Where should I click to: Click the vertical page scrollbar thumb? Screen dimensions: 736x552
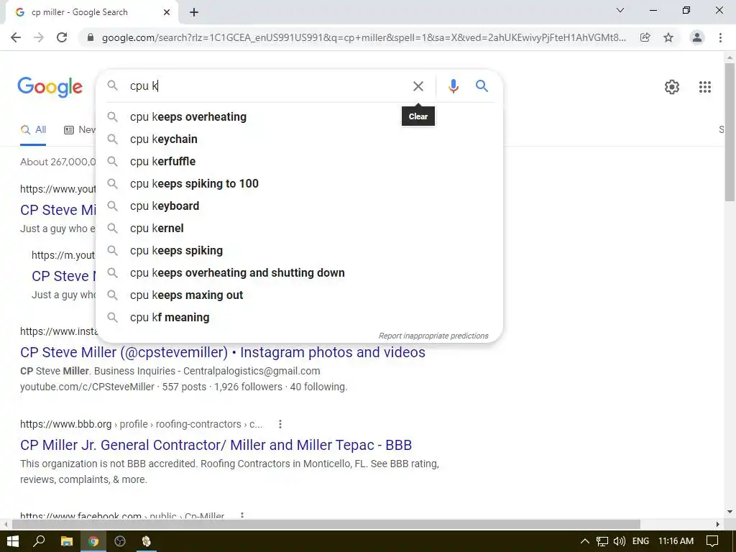click(x=730, y=132)
